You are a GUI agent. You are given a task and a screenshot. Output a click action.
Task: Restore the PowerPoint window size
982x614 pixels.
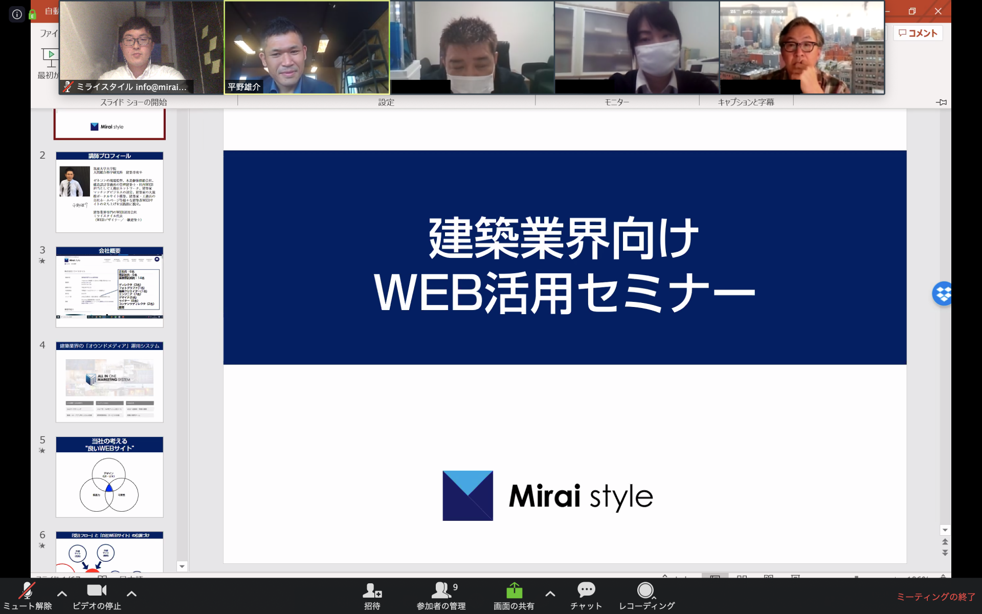click(x=912, y=11)
